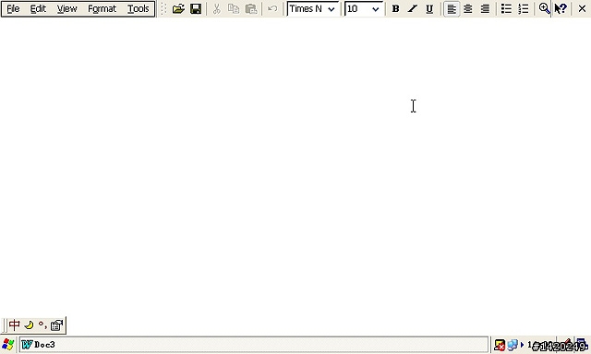Click the Undo arrow icon

(x=272, y=8)
